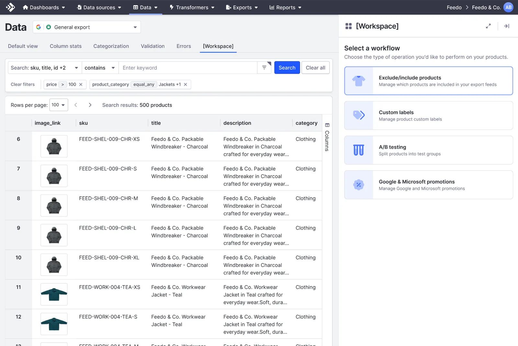Select the A/B testing workflow
This screenshot has height=346, width=518.
coord(429,150)
